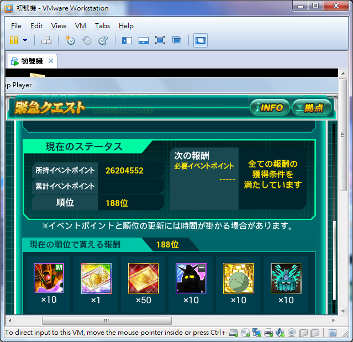Open the Tabs menu

pos(102,26)
